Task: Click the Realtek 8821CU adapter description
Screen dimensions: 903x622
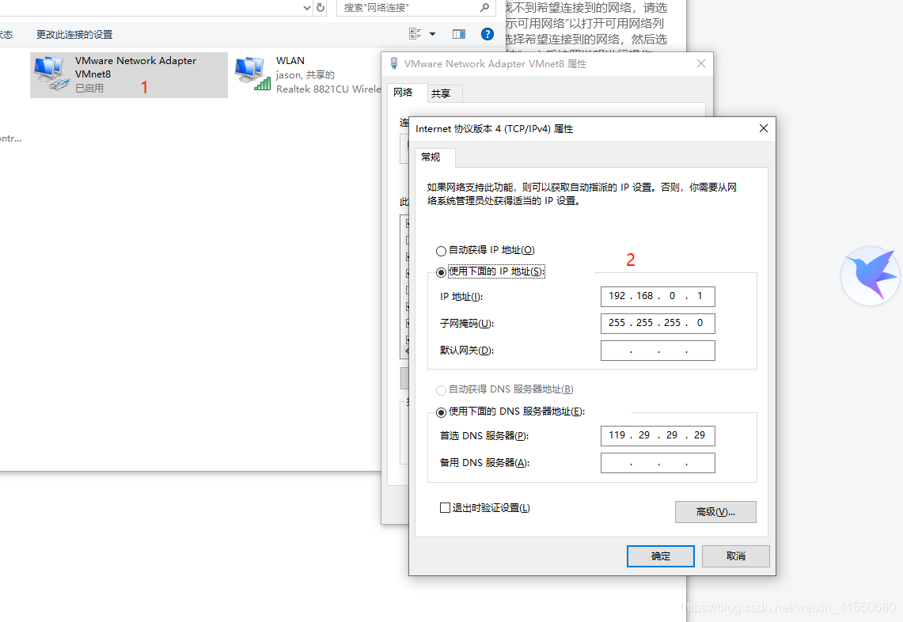Action: click(x=328, y=89)
